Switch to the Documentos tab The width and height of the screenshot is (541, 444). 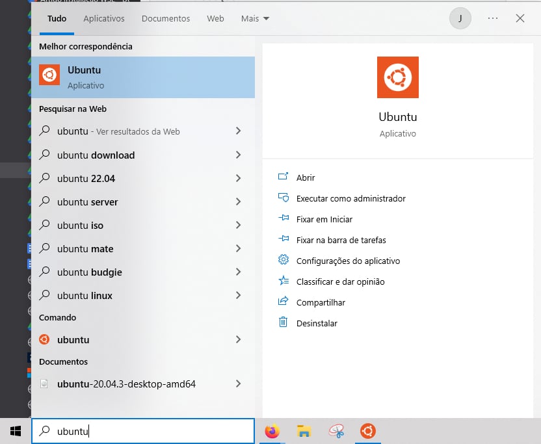(166, 19)
